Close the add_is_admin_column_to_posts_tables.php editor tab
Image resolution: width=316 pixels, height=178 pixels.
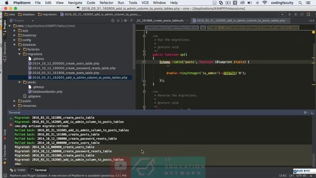pos(288,21)
